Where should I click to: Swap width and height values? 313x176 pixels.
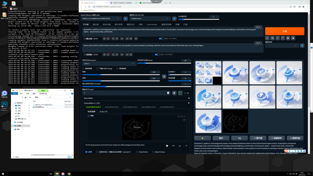(164, 76)
